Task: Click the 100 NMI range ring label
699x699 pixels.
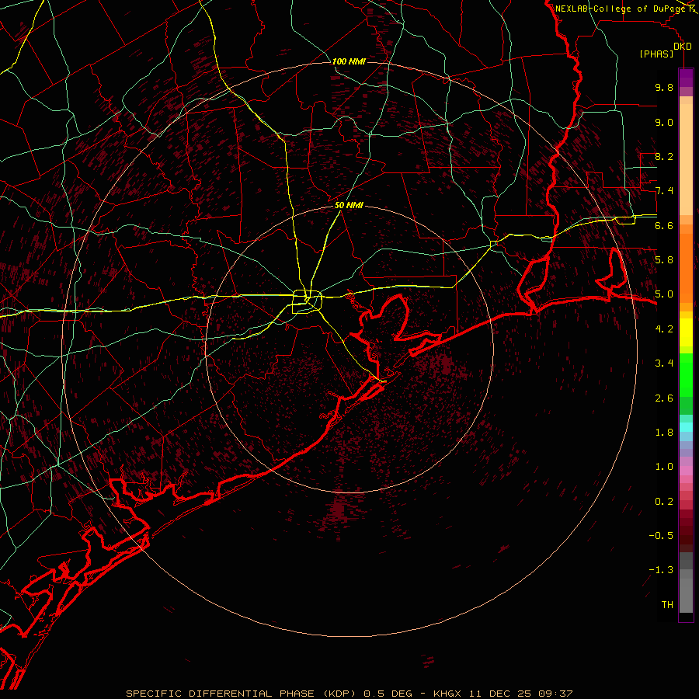Action: (x=349, y=61)
